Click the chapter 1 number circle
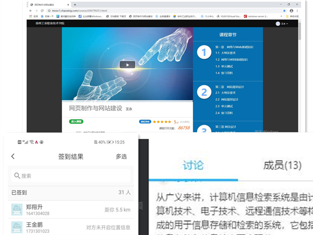This screenshot has width=313, height=235. [204, 52]
